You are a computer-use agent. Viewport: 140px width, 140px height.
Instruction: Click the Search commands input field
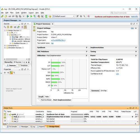click(x=125, y=13)
